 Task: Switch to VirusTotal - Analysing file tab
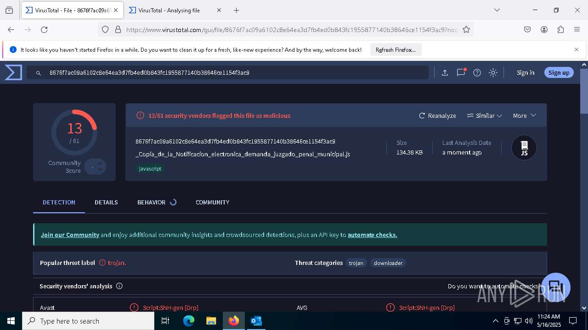coord(169,10)
